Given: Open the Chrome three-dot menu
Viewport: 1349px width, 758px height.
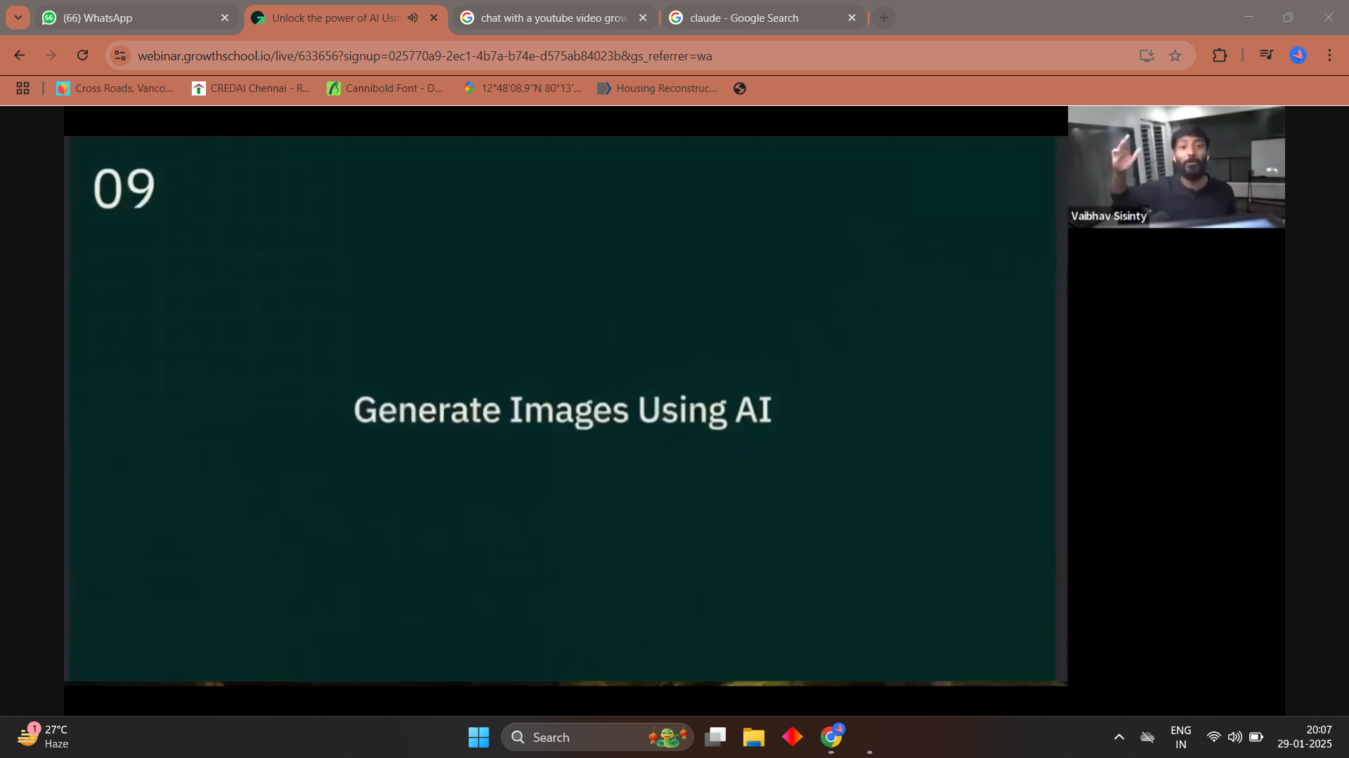Looking at the screenshot, I should pyautogui.click(x=1329, y=55).
